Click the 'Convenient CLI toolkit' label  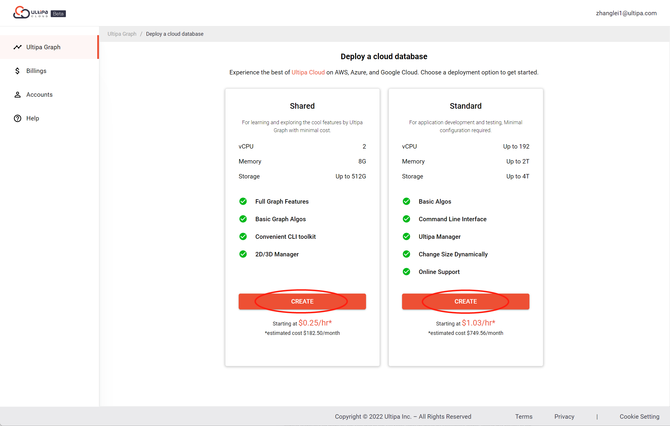pyautogui.click(x=286, y=237)
